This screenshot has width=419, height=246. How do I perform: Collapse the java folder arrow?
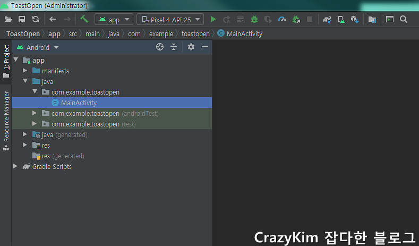[25, 81]
